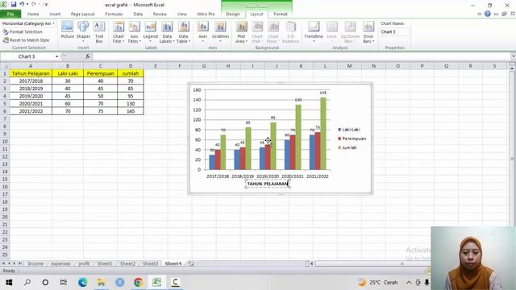Switch to the Nitro Pro tab
This screenshot has height=290, width=516.
pos(206,14)
